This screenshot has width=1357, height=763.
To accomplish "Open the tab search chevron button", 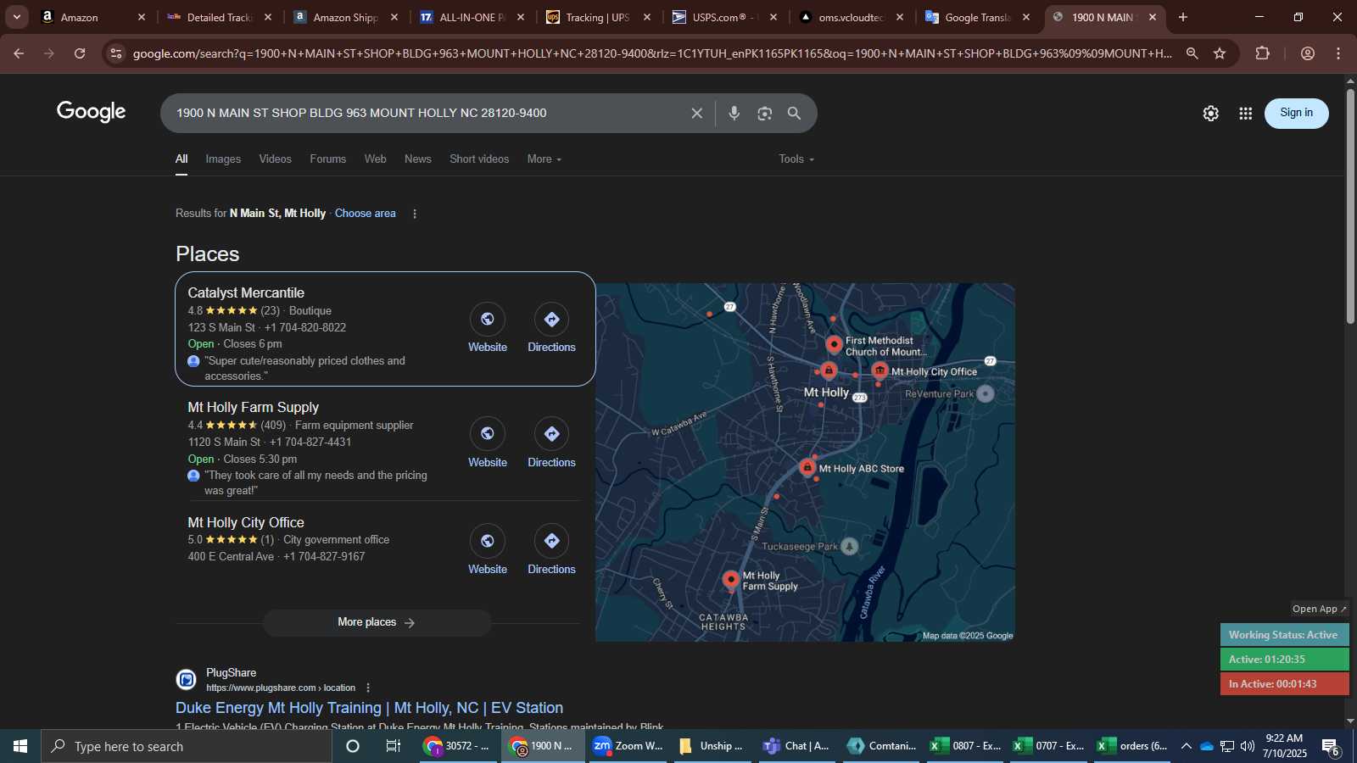I will [x=16, y=17].
